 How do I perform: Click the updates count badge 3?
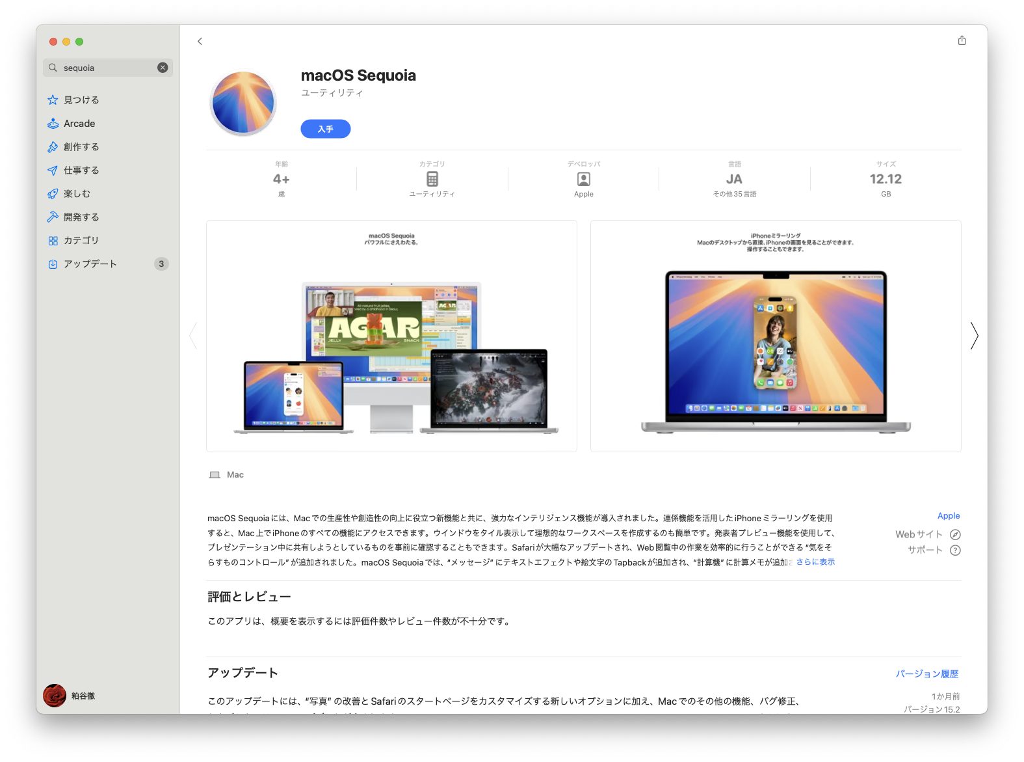point(161,264)
